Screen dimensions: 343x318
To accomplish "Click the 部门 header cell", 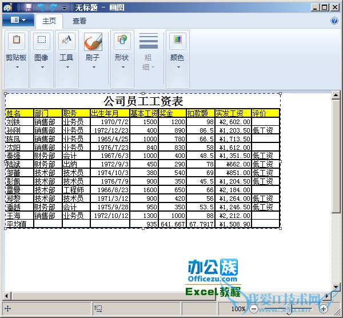I will (48, 113).
